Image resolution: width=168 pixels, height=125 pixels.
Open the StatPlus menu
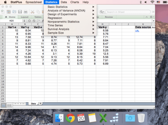tap(16, 2)
